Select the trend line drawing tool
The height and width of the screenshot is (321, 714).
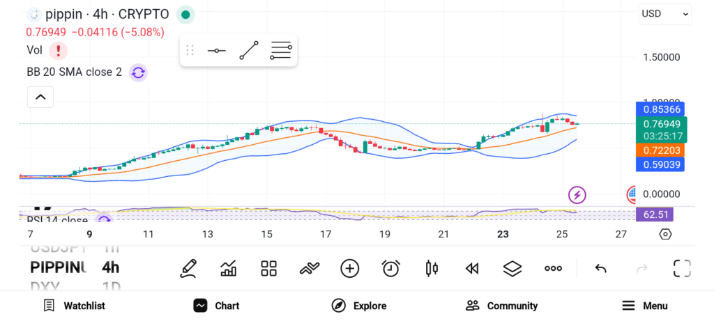click(x=248, y=51)
